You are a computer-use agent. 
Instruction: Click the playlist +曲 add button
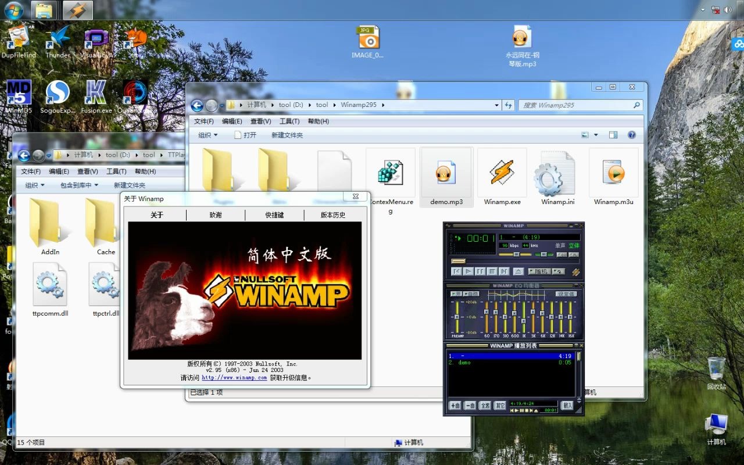[x=455, y=406]
